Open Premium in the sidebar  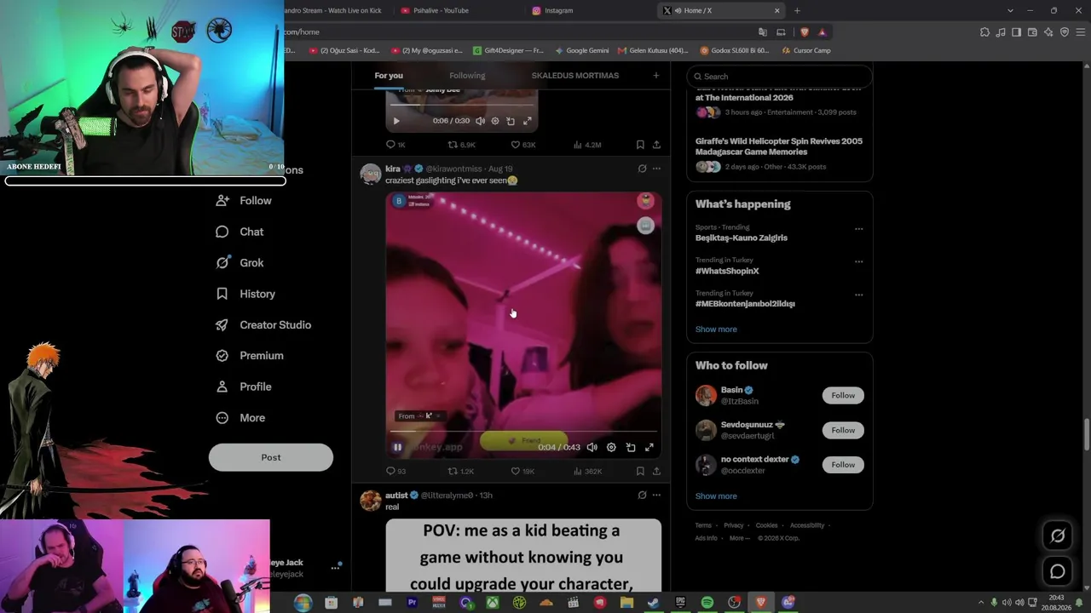250,356
